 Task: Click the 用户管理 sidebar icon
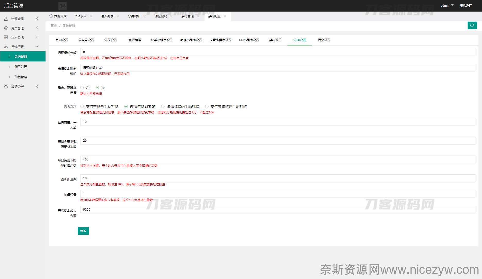(x=6, y=28)
